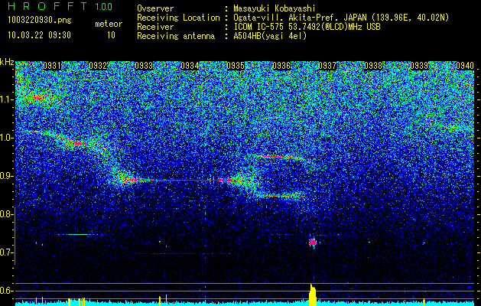Click the 0931 time marker
Screen dimensions: 481x306
[x=52, y=66]
